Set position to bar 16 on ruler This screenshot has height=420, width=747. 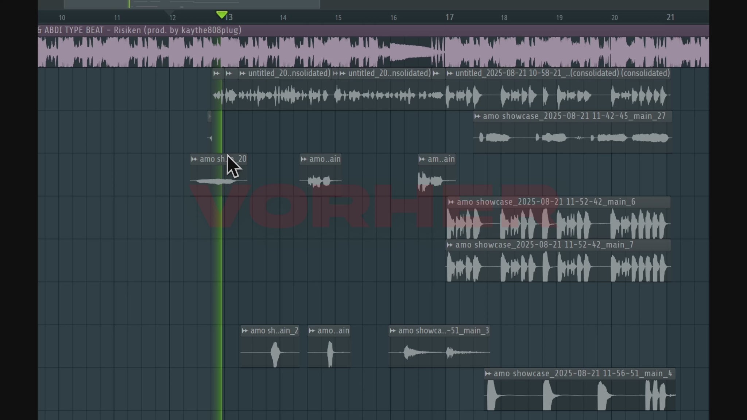(394, 17)
